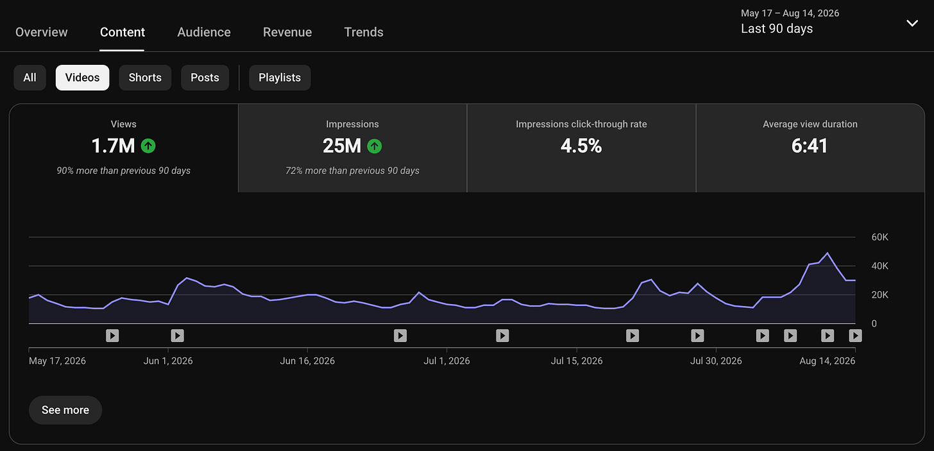Screen dimensions: 934x451
Task: Open the Trends tab
Action: click(x=364, y=32)
